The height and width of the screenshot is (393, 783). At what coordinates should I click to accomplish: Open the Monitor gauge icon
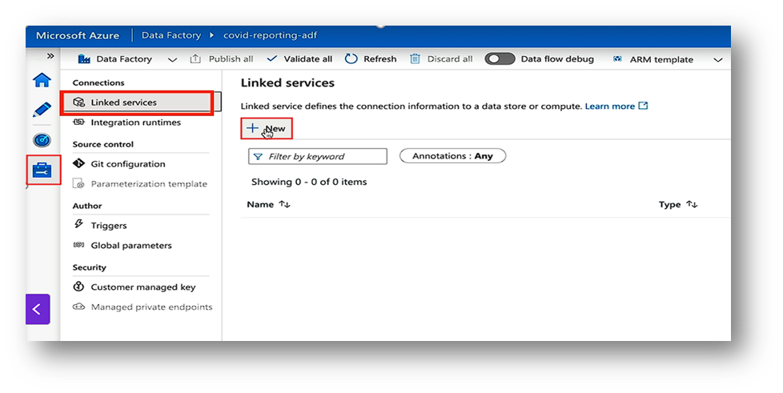point(41,140)
